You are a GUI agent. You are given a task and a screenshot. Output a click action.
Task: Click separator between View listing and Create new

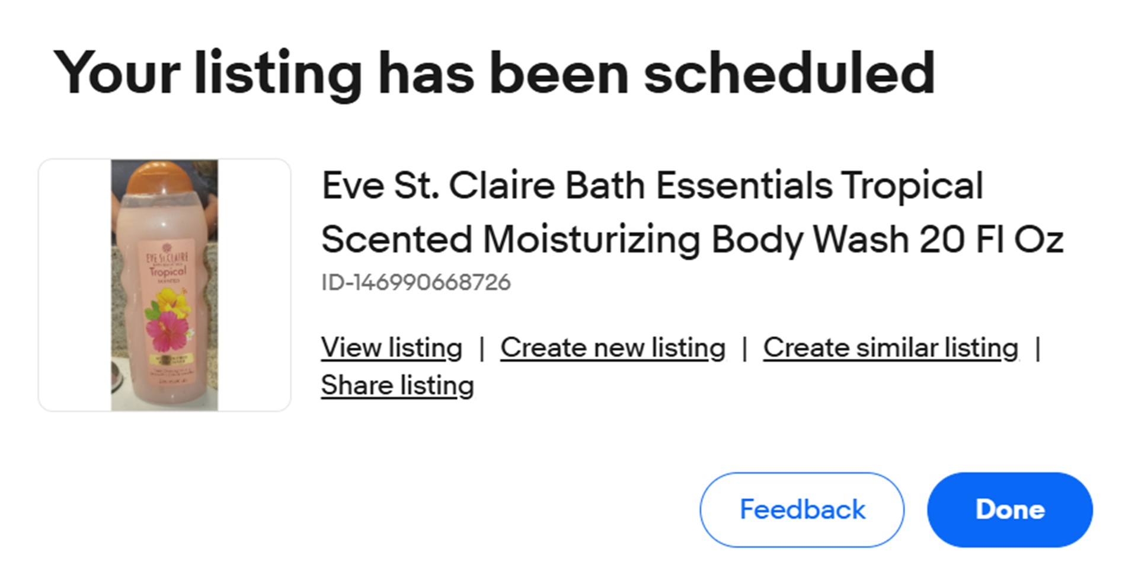click(x=481, y=348)
